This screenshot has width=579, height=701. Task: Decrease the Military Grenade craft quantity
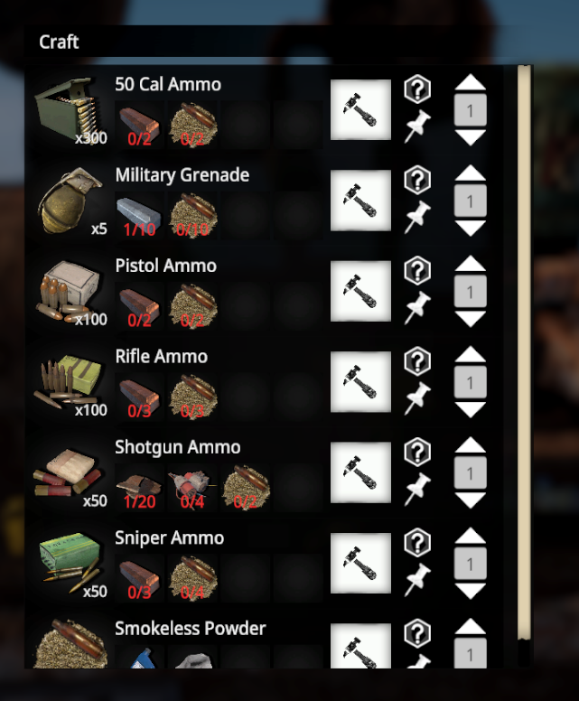point(470,229)
